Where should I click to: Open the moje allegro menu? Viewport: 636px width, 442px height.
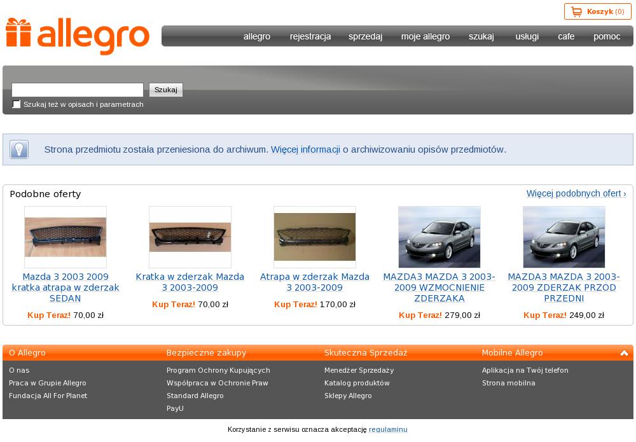point(425,36)
